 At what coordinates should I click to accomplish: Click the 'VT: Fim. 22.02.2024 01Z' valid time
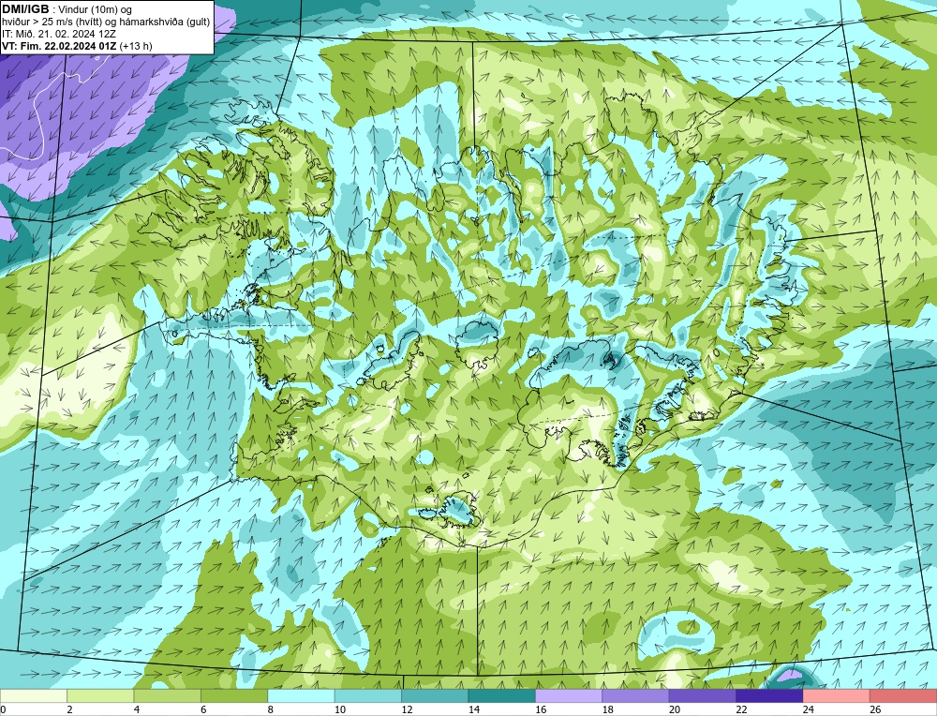tap(60, 46)
